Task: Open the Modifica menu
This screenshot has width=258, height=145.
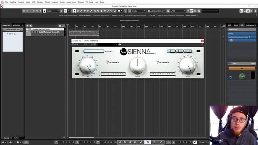Action: tap(12, 2)
